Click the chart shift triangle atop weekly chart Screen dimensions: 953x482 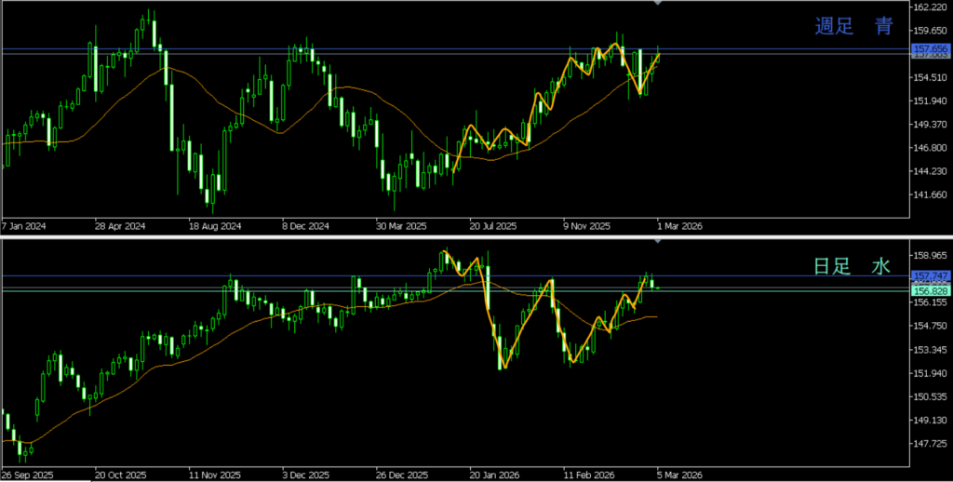[659, 4]
